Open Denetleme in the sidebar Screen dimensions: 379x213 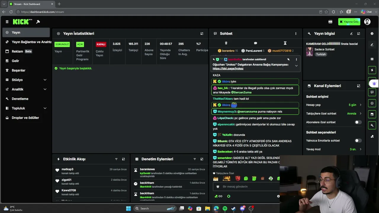[26, 99]
